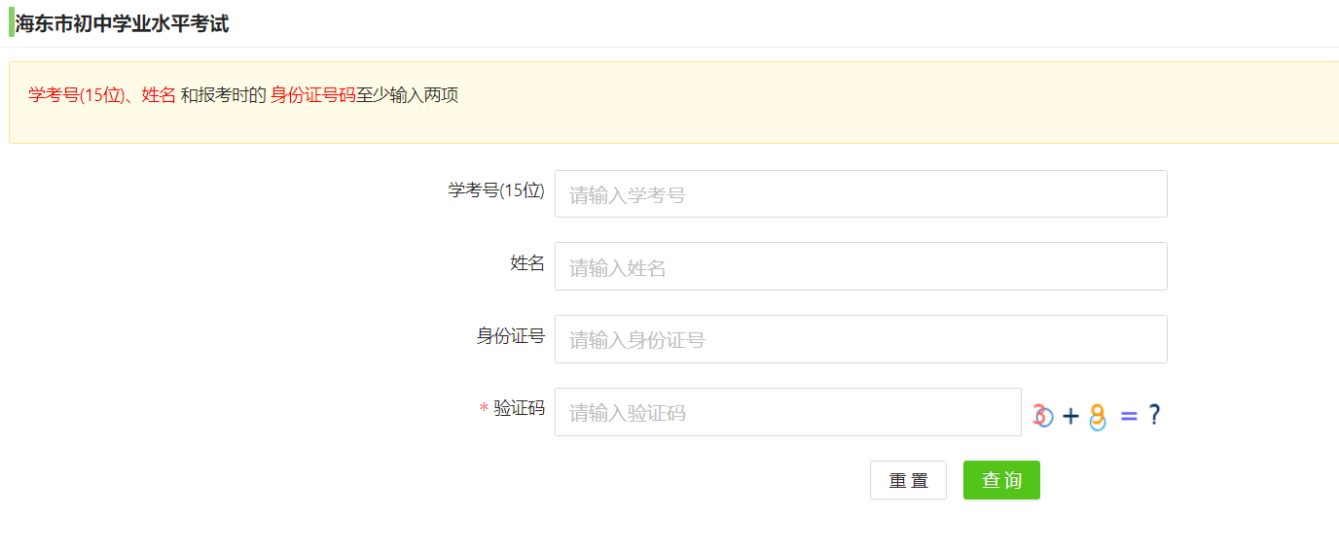Click the 学考号 input field
The image size is (1339, 550).
click(x=860, y=194)
